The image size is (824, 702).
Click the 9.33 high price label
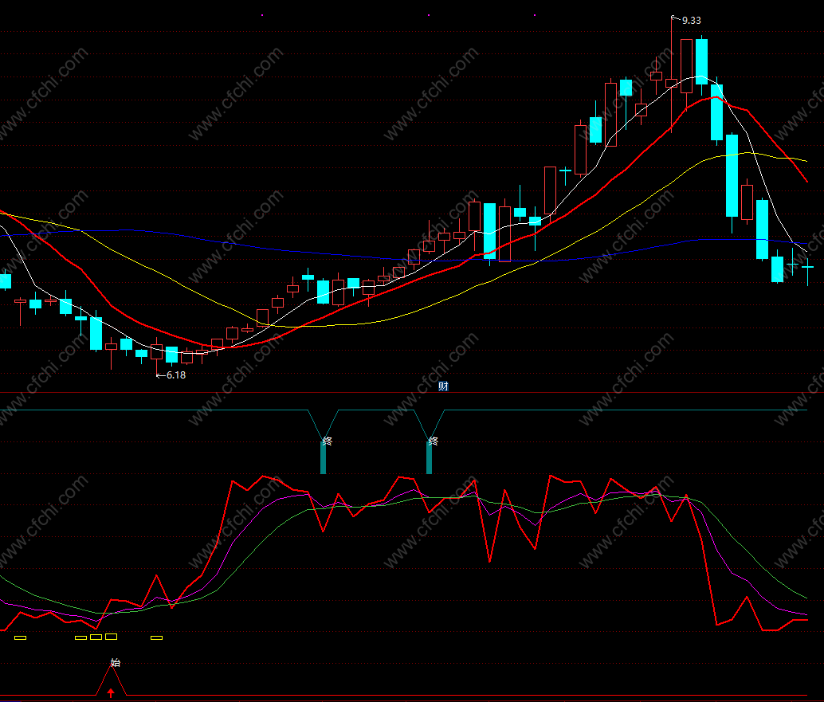coord(691,21)
